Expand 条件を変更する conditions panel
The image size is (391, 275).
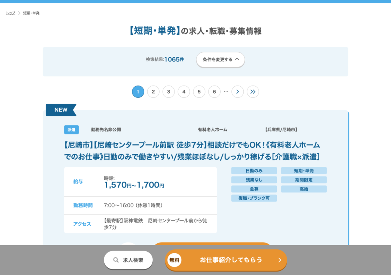click(x=220, y=59)
